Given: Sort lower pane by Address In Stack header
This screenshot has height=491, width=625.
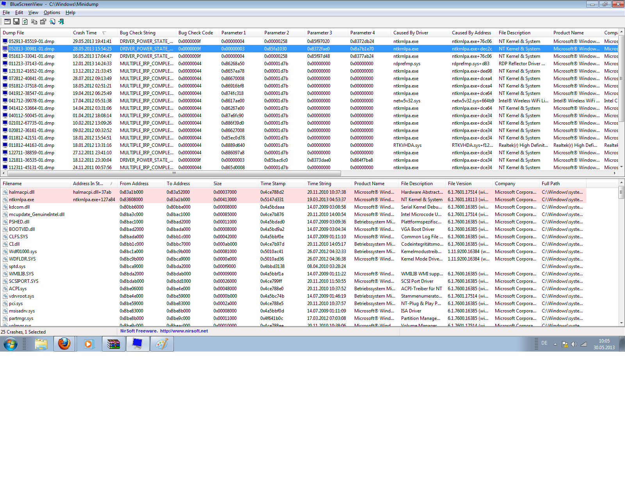Looking at the screenshot, I should point(94,184).
